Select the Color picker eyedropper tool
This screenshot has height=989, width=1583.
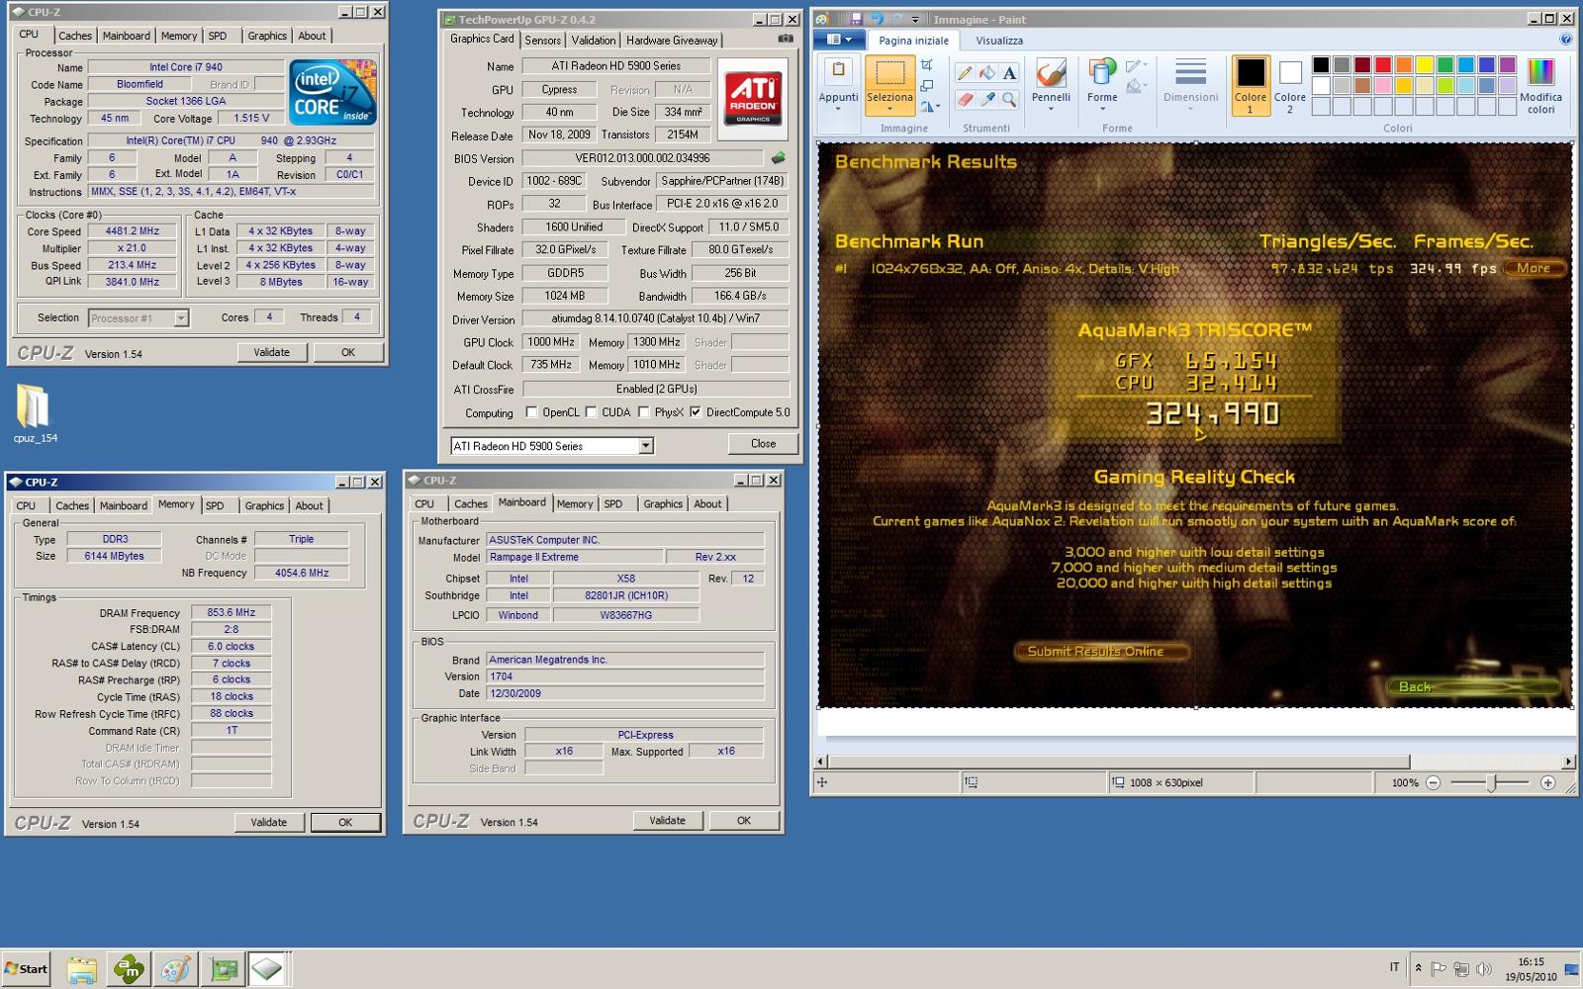987,99
